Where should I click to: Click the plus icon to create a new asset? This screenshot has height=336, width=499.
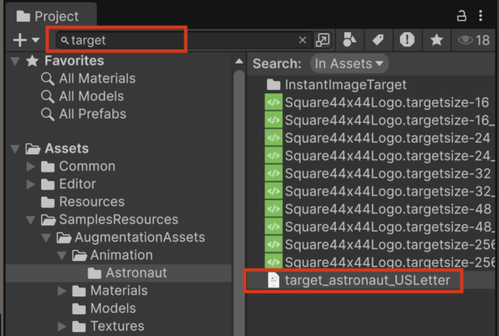20,40
